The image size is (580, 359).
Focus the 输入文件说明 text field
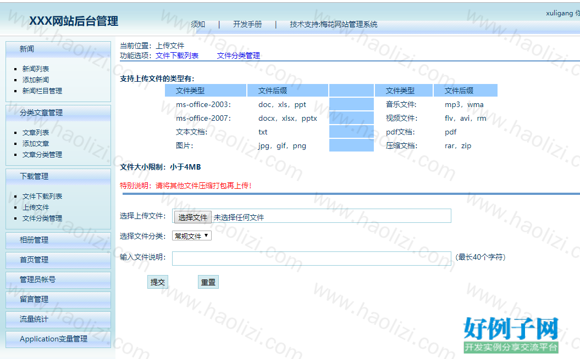(312, 259)
